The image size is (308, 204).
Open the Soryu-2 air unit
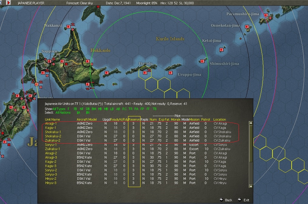pyautogui.click(x=51, y=170)
